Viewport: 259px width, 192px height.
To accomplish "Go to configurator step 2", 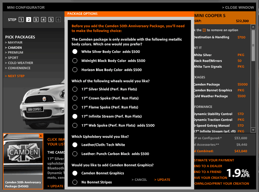I will [28, 20].
